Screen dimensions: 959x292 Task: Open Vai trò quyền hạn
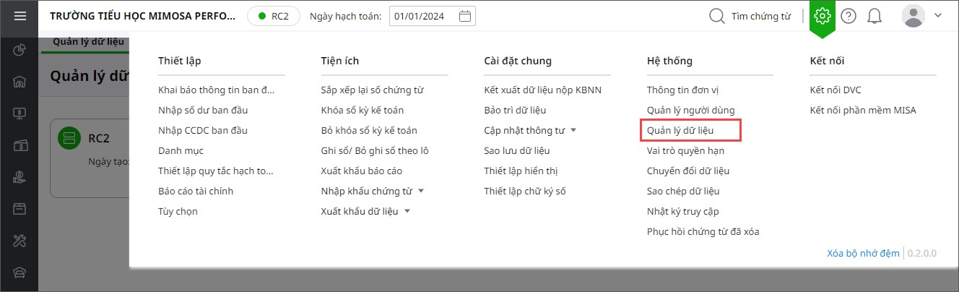click(x=685, y=151)
